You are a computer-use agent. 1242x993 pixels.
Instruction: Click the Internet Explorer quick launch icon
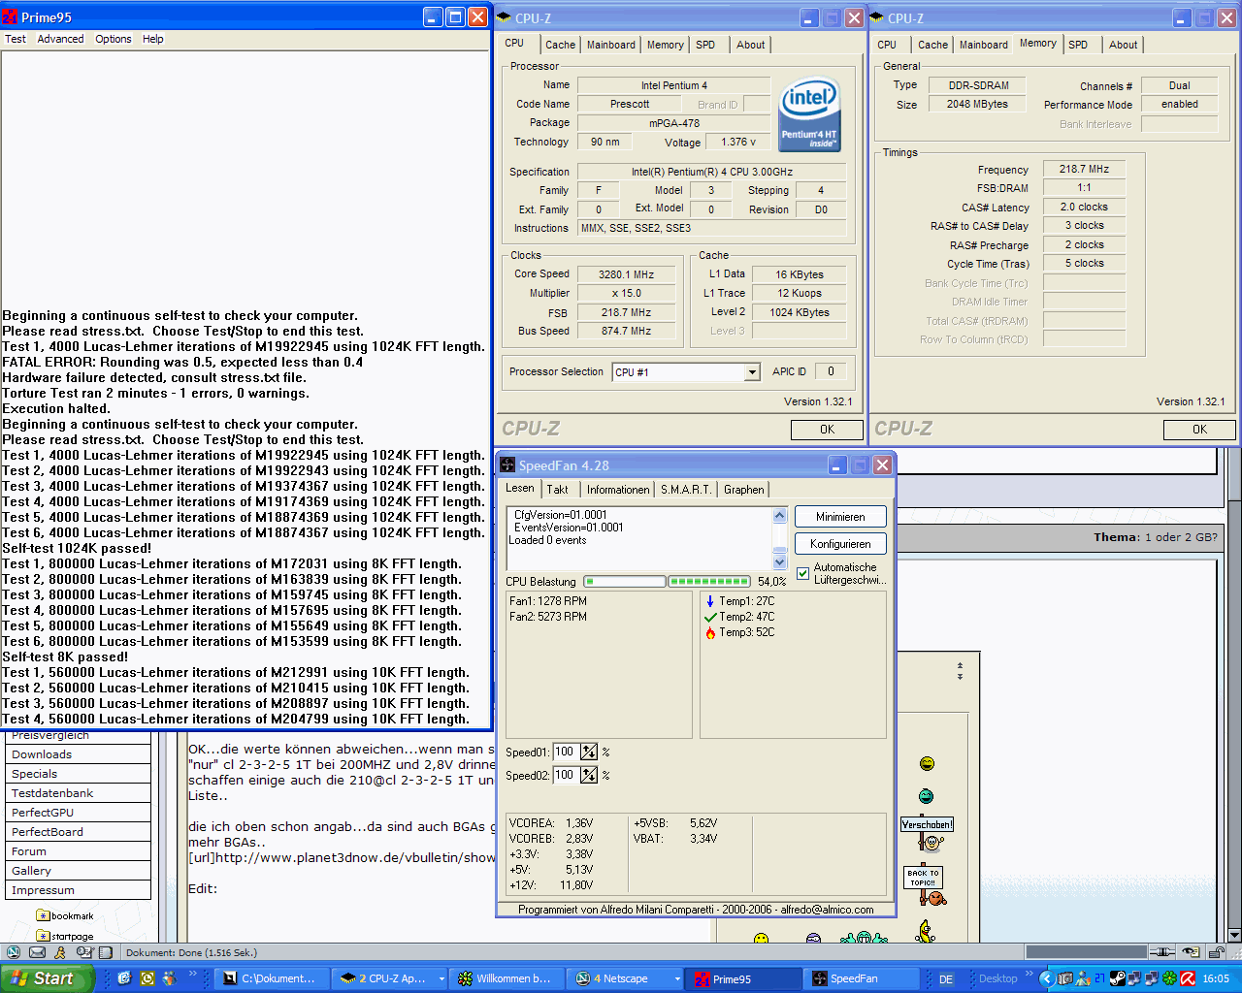tap(124, 978)
